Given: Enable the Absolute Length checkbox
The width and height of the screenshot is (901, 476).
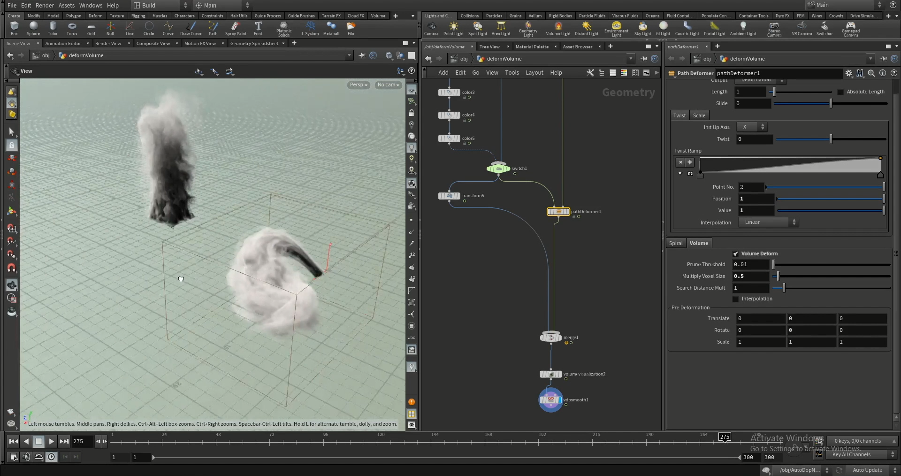Looking at the screenshot, I should tap(840, 92).
